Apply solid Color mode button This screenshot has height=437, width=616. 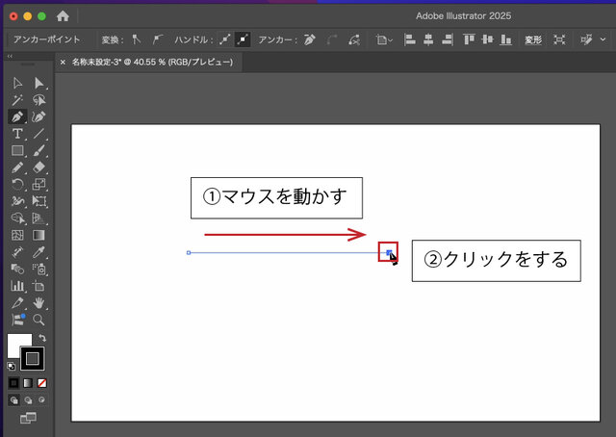[13, 383]
